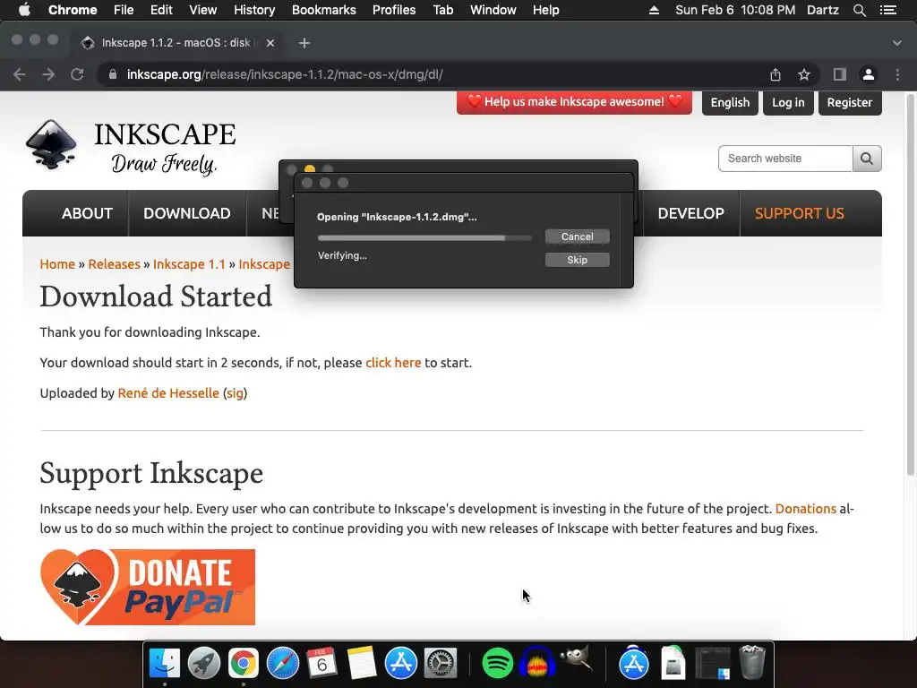Open the Edit menu

(161, 10)
